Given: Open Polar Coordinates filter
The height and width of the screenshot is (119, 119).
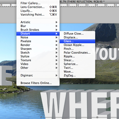Looking at the screenshot, I should [77, 53].
